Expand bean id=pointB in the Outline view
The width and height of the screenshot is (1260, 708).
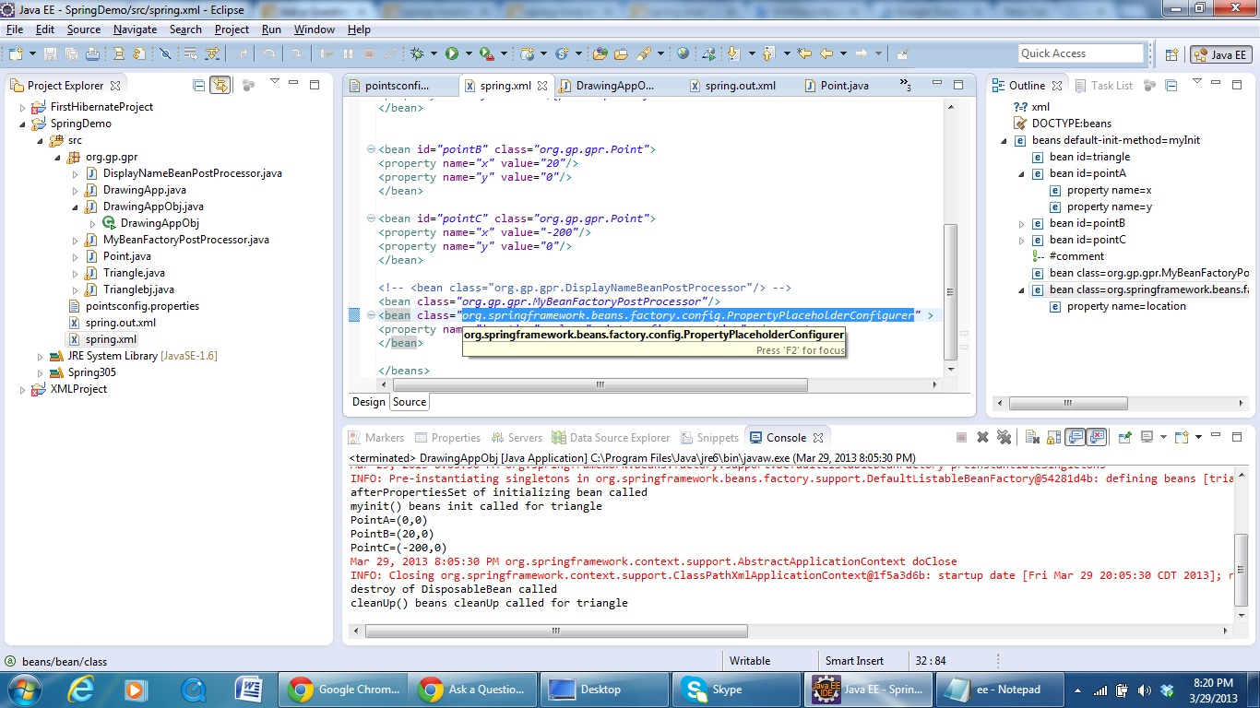tap(1019, 223)
